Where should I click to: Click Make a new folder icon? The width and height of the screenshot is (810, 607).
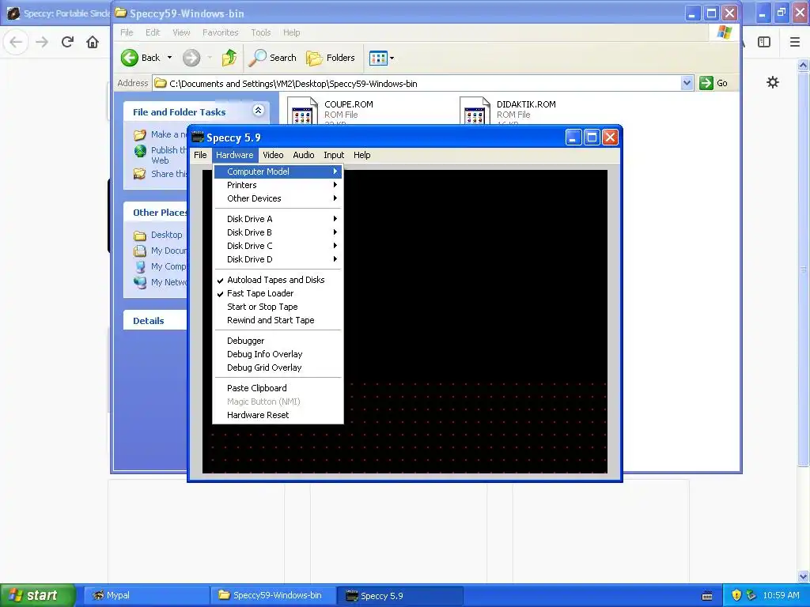coord(140,134)
